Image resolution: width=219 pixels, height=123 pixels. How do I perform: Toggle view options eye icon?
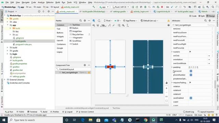click(94, 25)
